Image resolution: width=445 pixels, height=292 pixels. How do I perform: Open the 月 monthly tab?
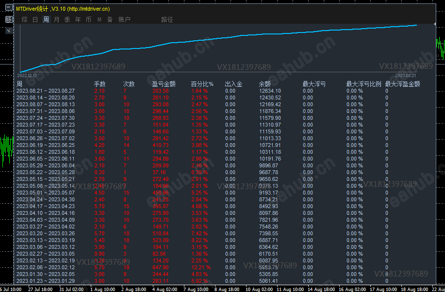click(x=56, y=19)
